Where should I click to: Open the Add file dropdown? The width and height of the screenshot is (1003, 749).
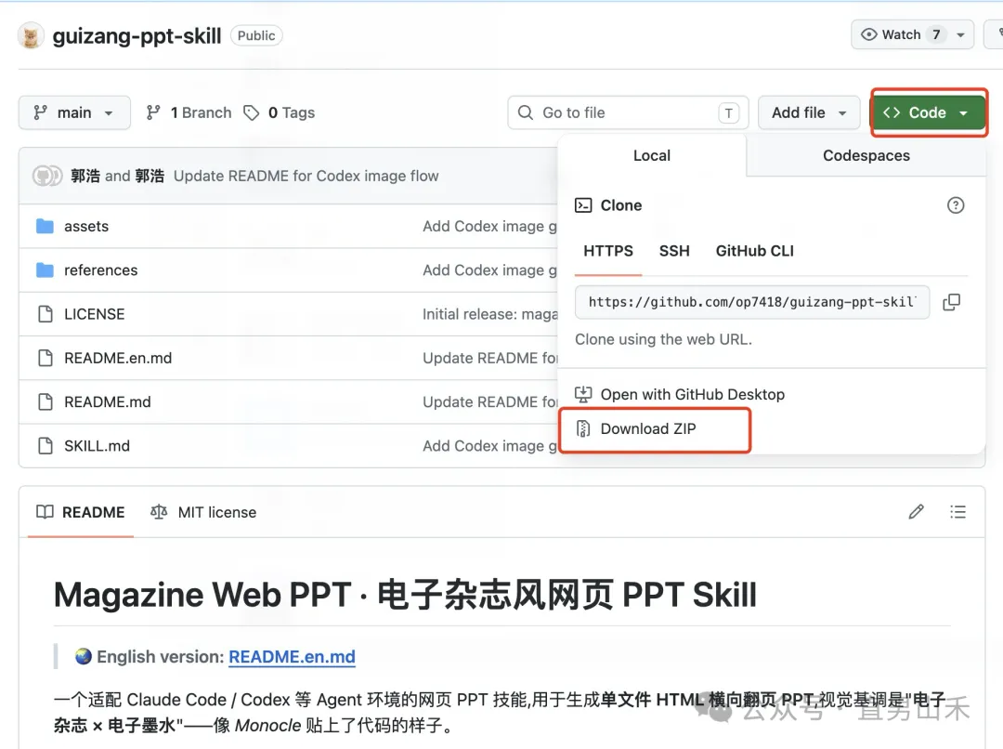click(x=809, y=112)
